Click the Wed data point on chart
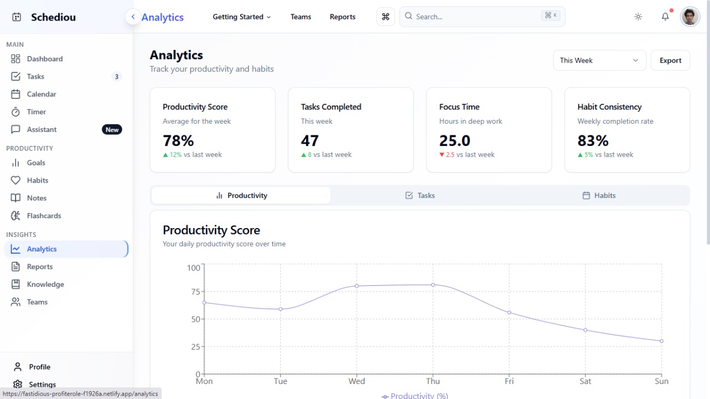This screenshot has height=399, width=710. coord(357,286)
